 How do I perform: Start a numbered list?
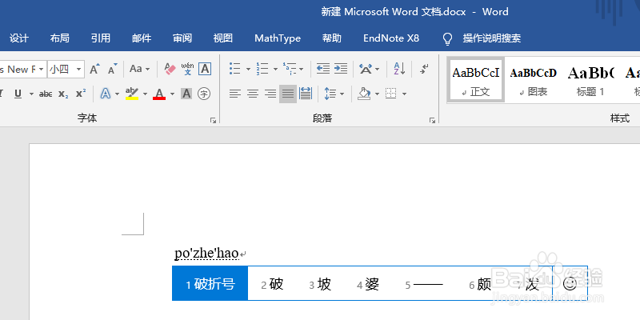(262, 69)
